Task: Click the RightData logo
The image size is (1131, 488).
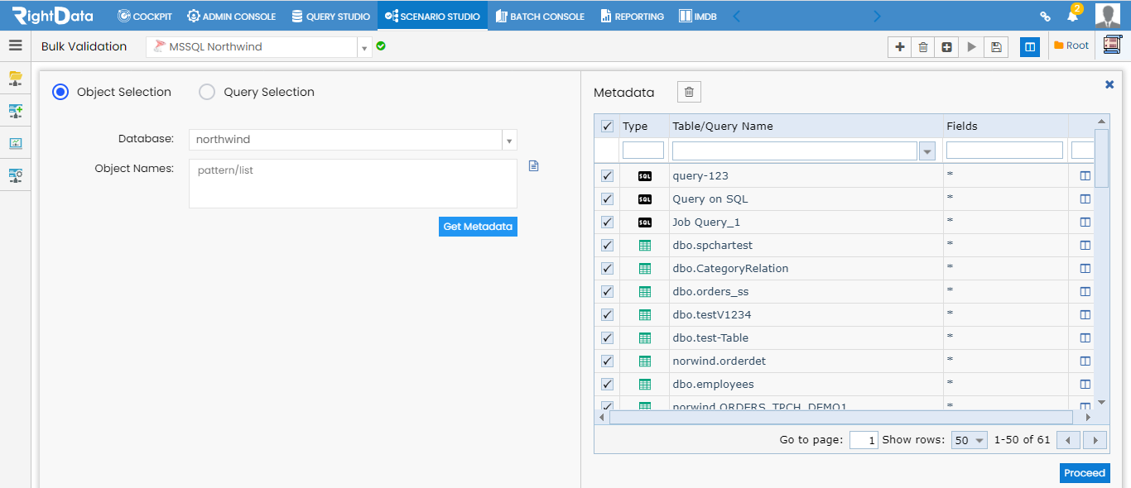Action: point(52,15)
